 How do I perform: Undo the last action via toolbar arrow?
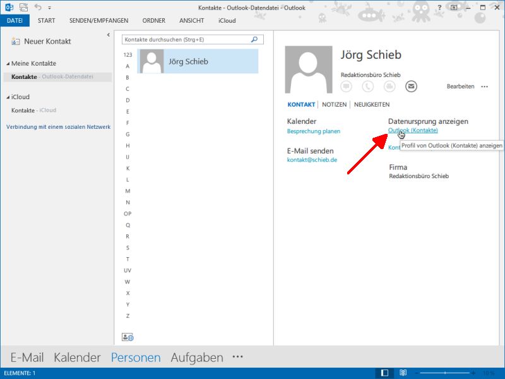[x=38, y=7]
